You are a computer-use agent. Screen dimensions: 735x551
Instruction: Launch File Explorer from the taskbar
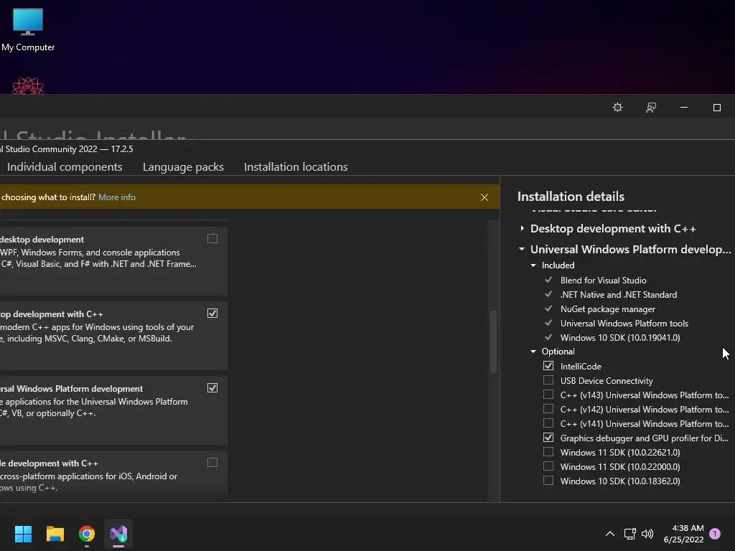pyautogui.click(x=55, y=534)
